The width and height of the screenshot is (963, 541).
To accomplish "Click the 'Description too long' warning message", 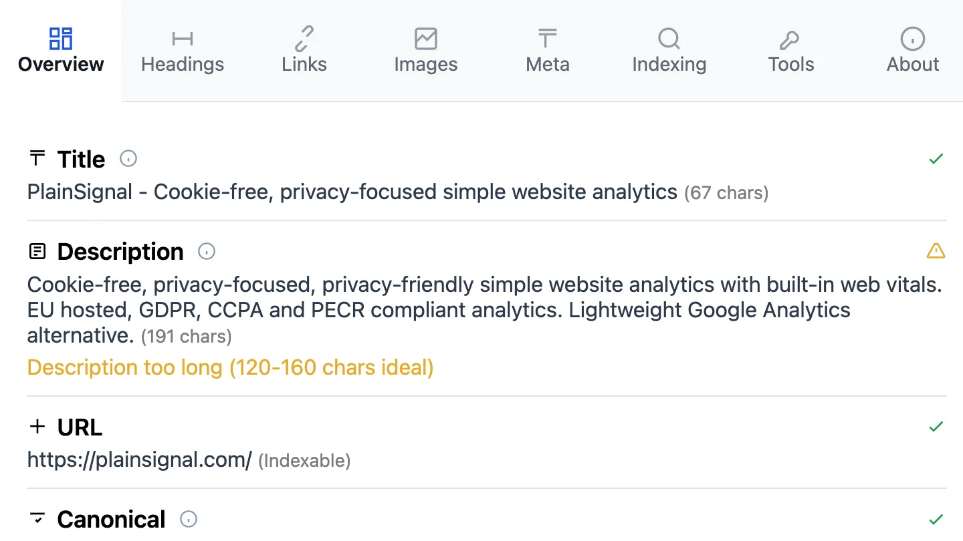I will pyautogui.click(x=230, y=367).
